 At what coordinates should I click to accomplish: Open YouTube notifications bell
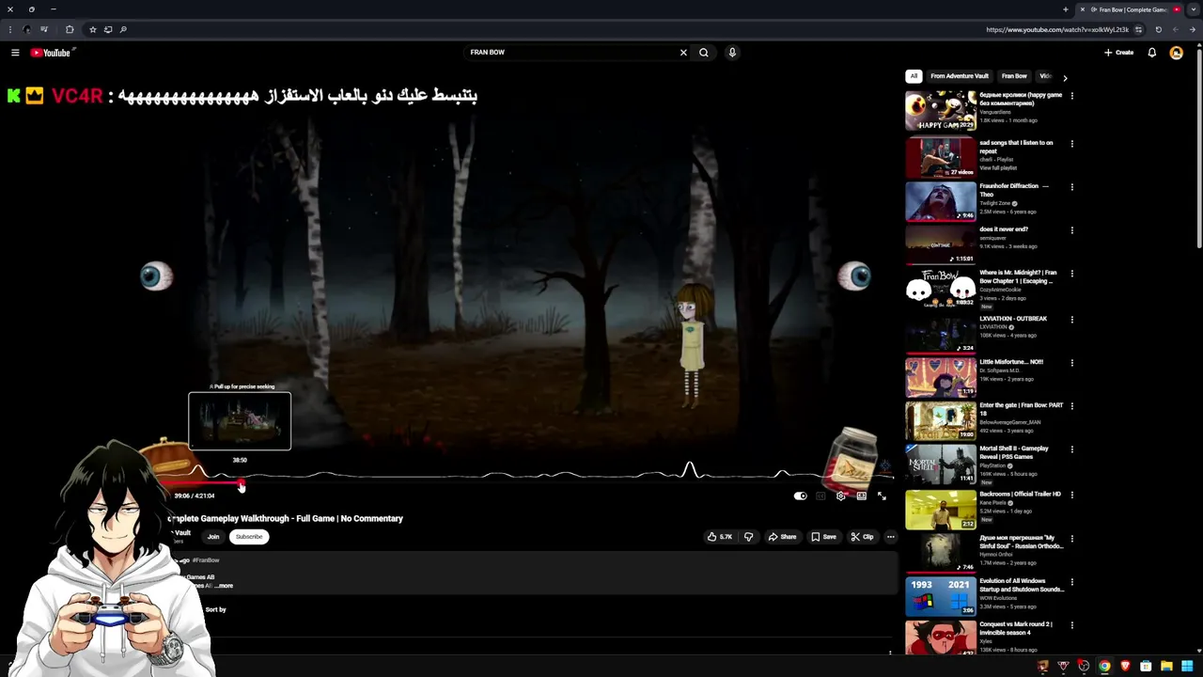(x=1151, y=53)
